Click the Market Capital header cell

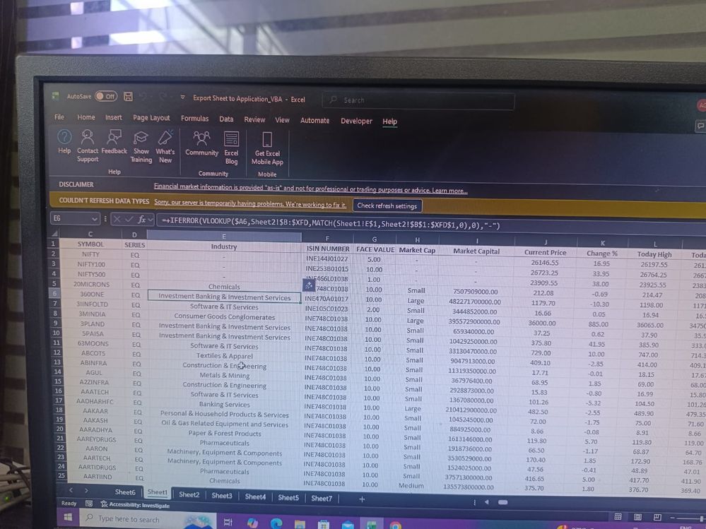point(476,251)
